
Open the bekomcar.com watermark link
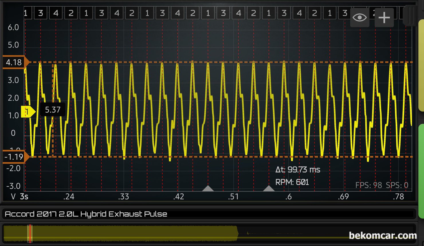[x=382, y=235]
